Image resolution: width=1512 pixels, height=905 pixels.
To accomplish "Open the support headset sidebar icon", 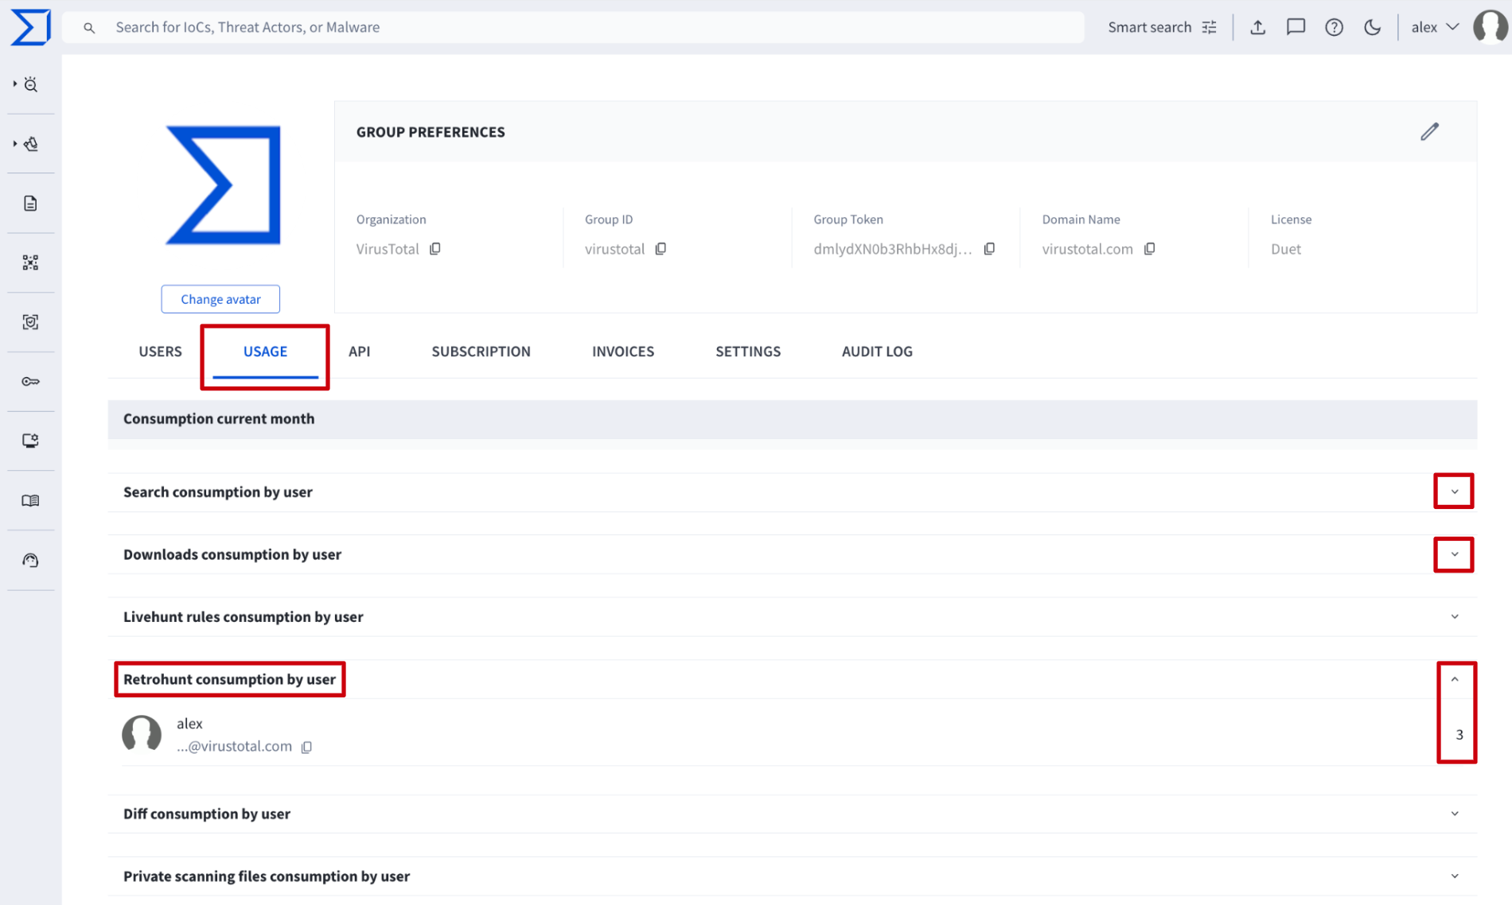I will [30, 561].
